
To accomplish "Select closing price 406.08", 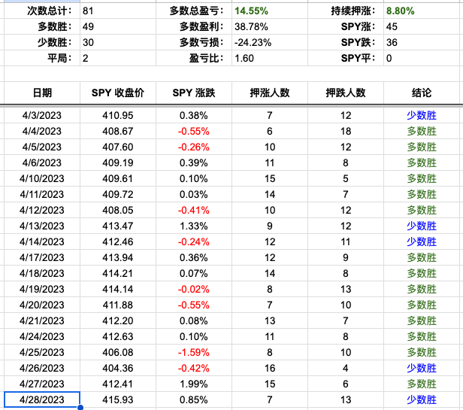I will coord(118,352).
